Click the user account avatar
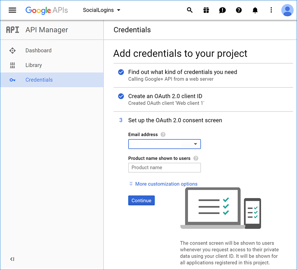Screen dimensions: 297x270 (287, 10)
